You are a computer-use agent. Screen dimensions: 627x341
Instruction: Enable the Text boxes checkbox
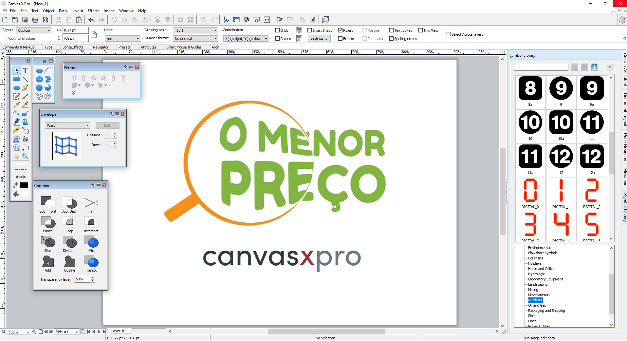(x=391, y=30)
